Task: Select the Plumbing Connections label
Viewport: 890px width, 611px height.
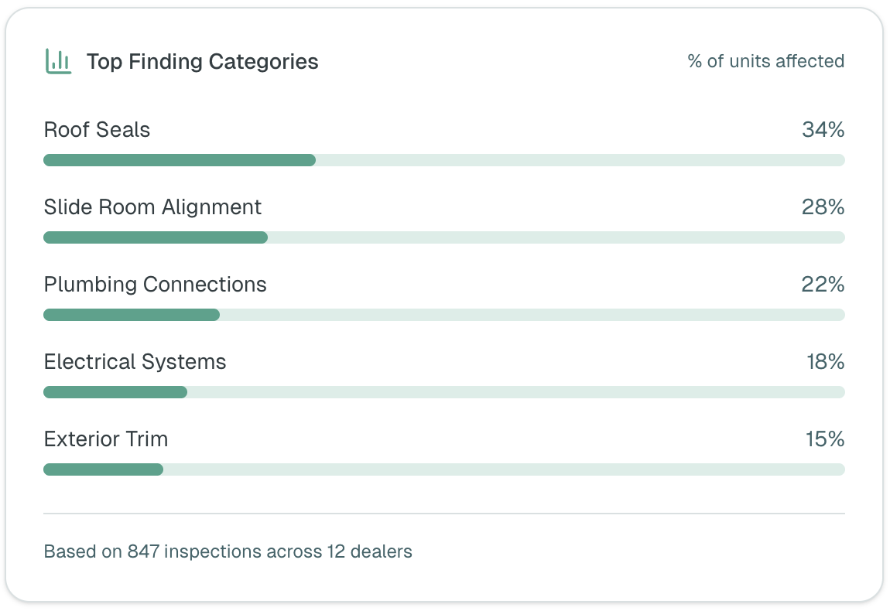Action: click(x=155, y=284)
